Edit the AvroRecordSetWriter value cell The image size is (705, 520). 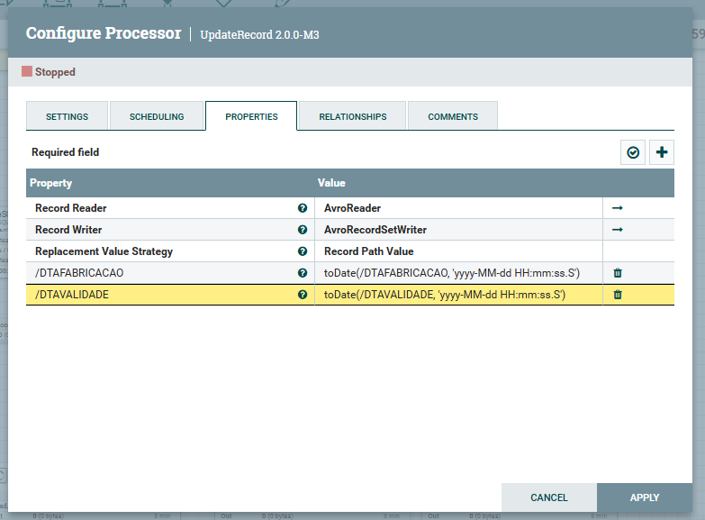click(x=458, y=230)
